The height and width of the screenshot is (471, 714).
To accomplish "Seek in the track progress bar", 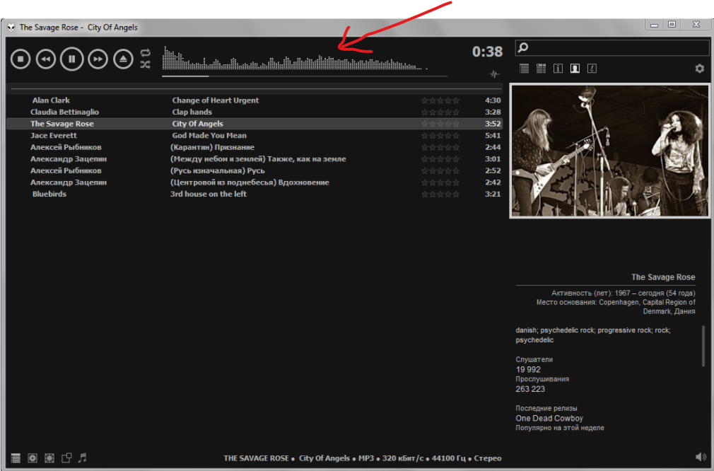I will coord(305,76).
